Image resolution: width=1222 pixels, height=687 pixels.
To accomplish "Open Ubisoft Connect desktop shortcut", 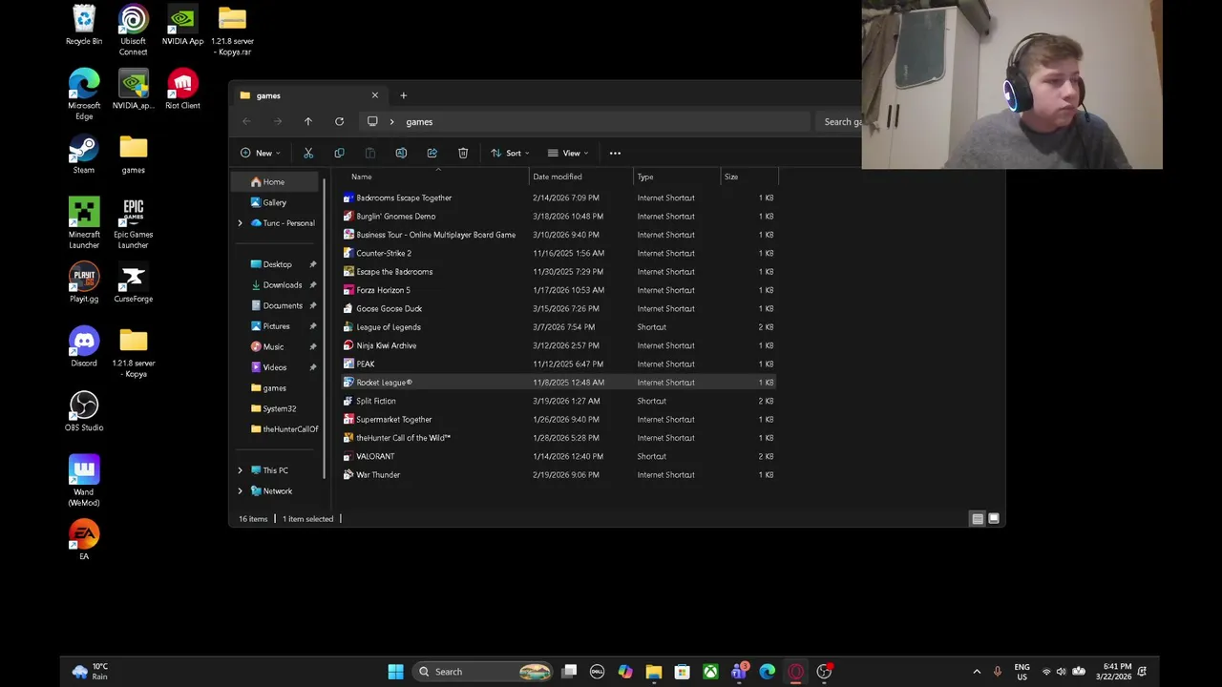I will click(133, 31).
